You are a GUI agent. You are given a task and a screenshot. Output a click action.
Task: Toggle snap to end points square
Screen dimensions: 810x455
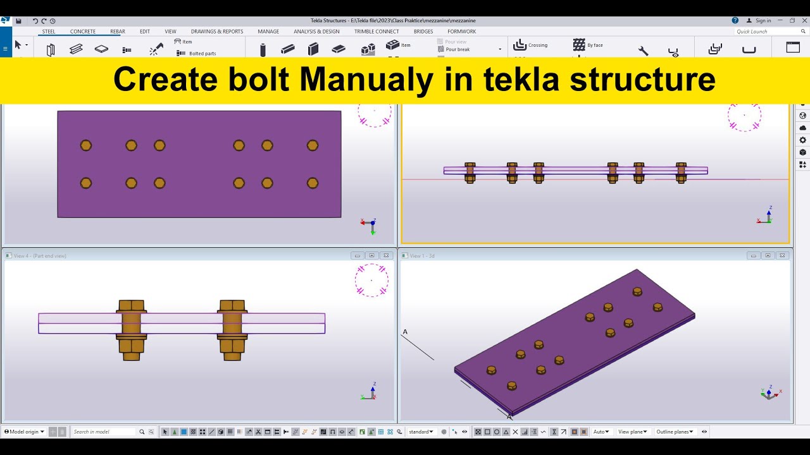coord(487,432)
